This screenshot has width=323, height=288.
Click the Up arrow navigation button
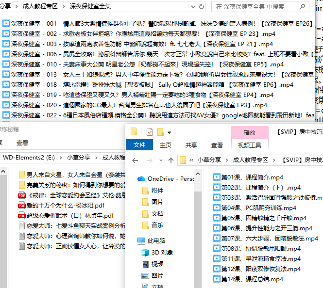tap(171, 160)
